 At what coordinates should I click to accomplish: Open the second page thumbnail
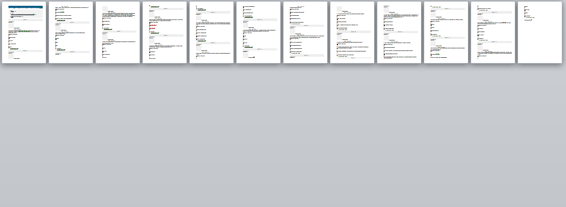point(71,33)
